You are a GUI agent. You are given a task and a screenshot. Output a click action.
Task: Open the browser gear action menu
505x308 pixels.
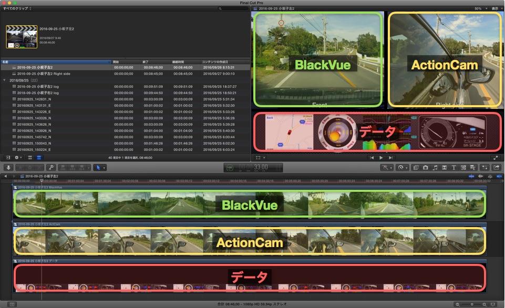(x=18, y=158)
